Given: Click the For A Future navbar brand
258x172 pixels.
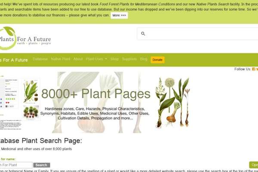Looking at the screenshot, I should [x=14, y=60].
